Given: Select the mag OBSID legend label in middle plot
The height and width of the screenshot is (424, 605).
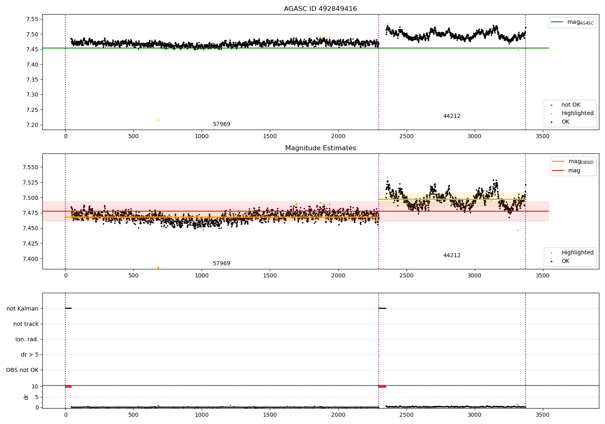Looking at the screenshot, I should pyautogui.click(x=581, y=162).
